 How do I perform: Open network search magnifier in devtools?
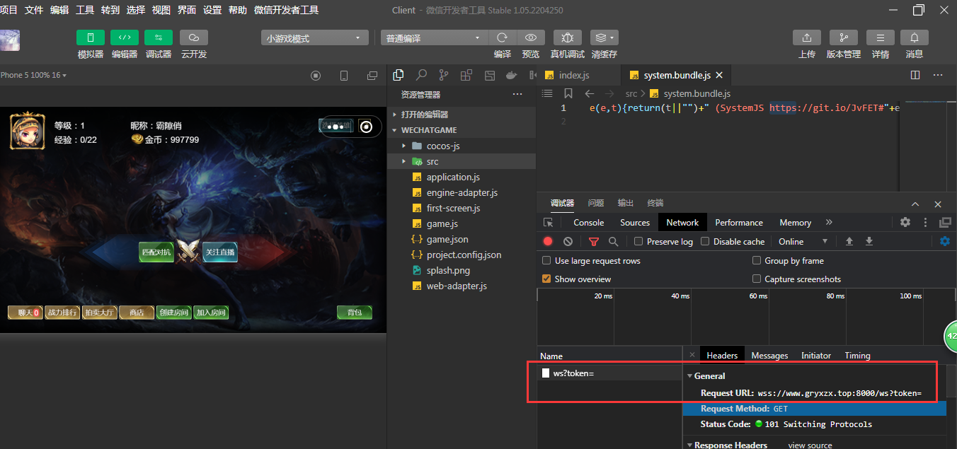(x=613, y=241)
